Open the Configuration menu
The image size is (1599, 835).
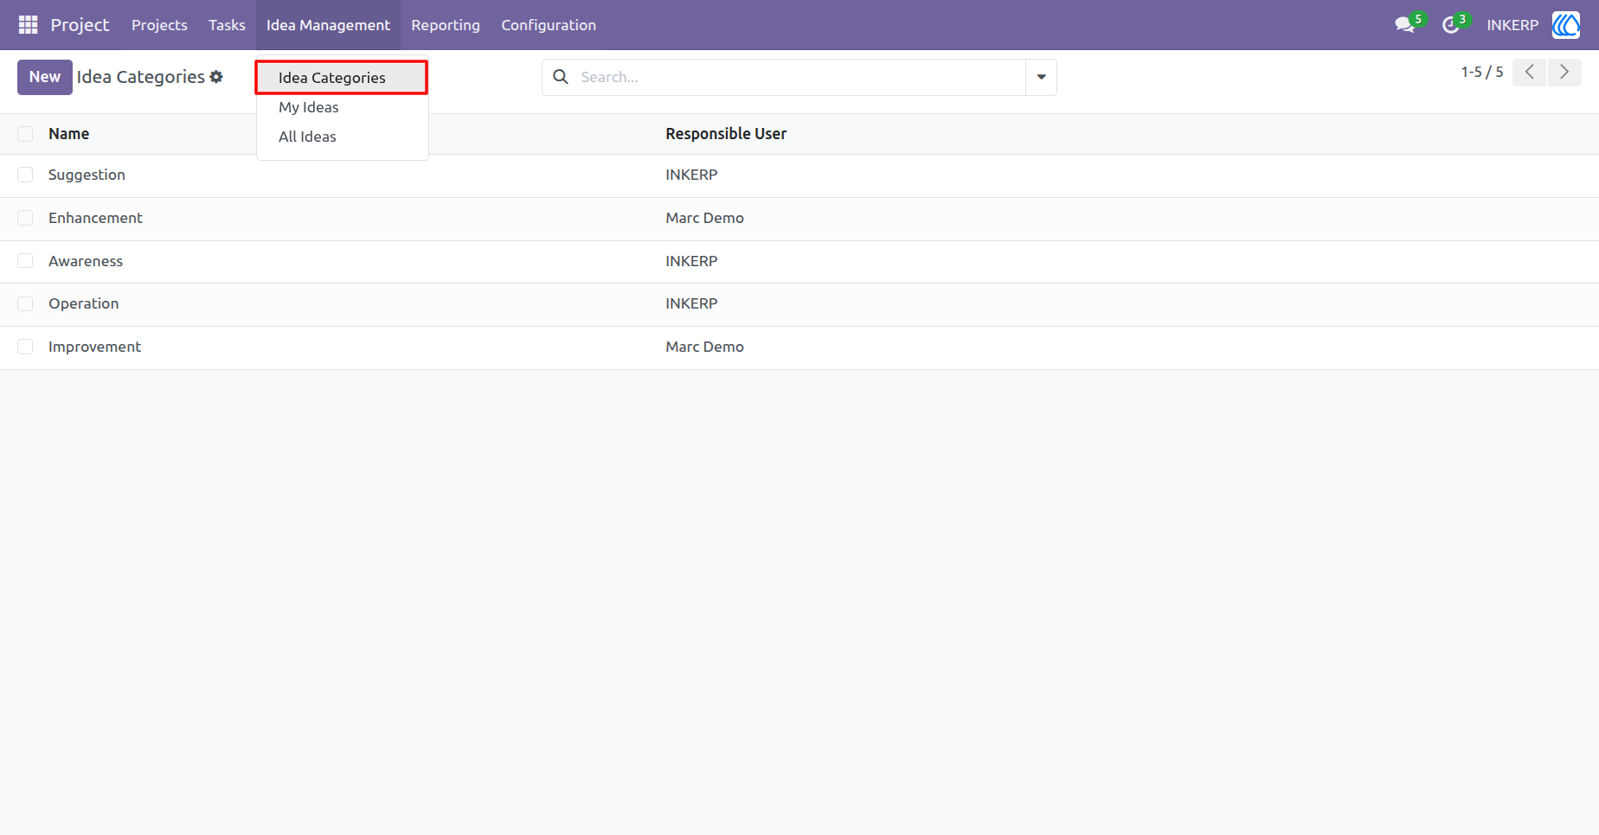point(549,25)
